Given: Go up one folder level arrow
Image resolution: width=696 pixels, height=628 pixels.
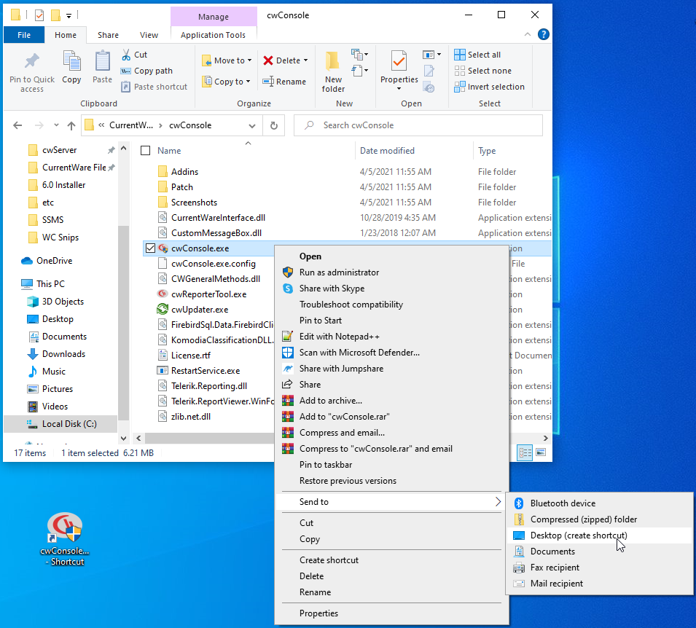Looking at the screenshot, I should tap(71, 125).
